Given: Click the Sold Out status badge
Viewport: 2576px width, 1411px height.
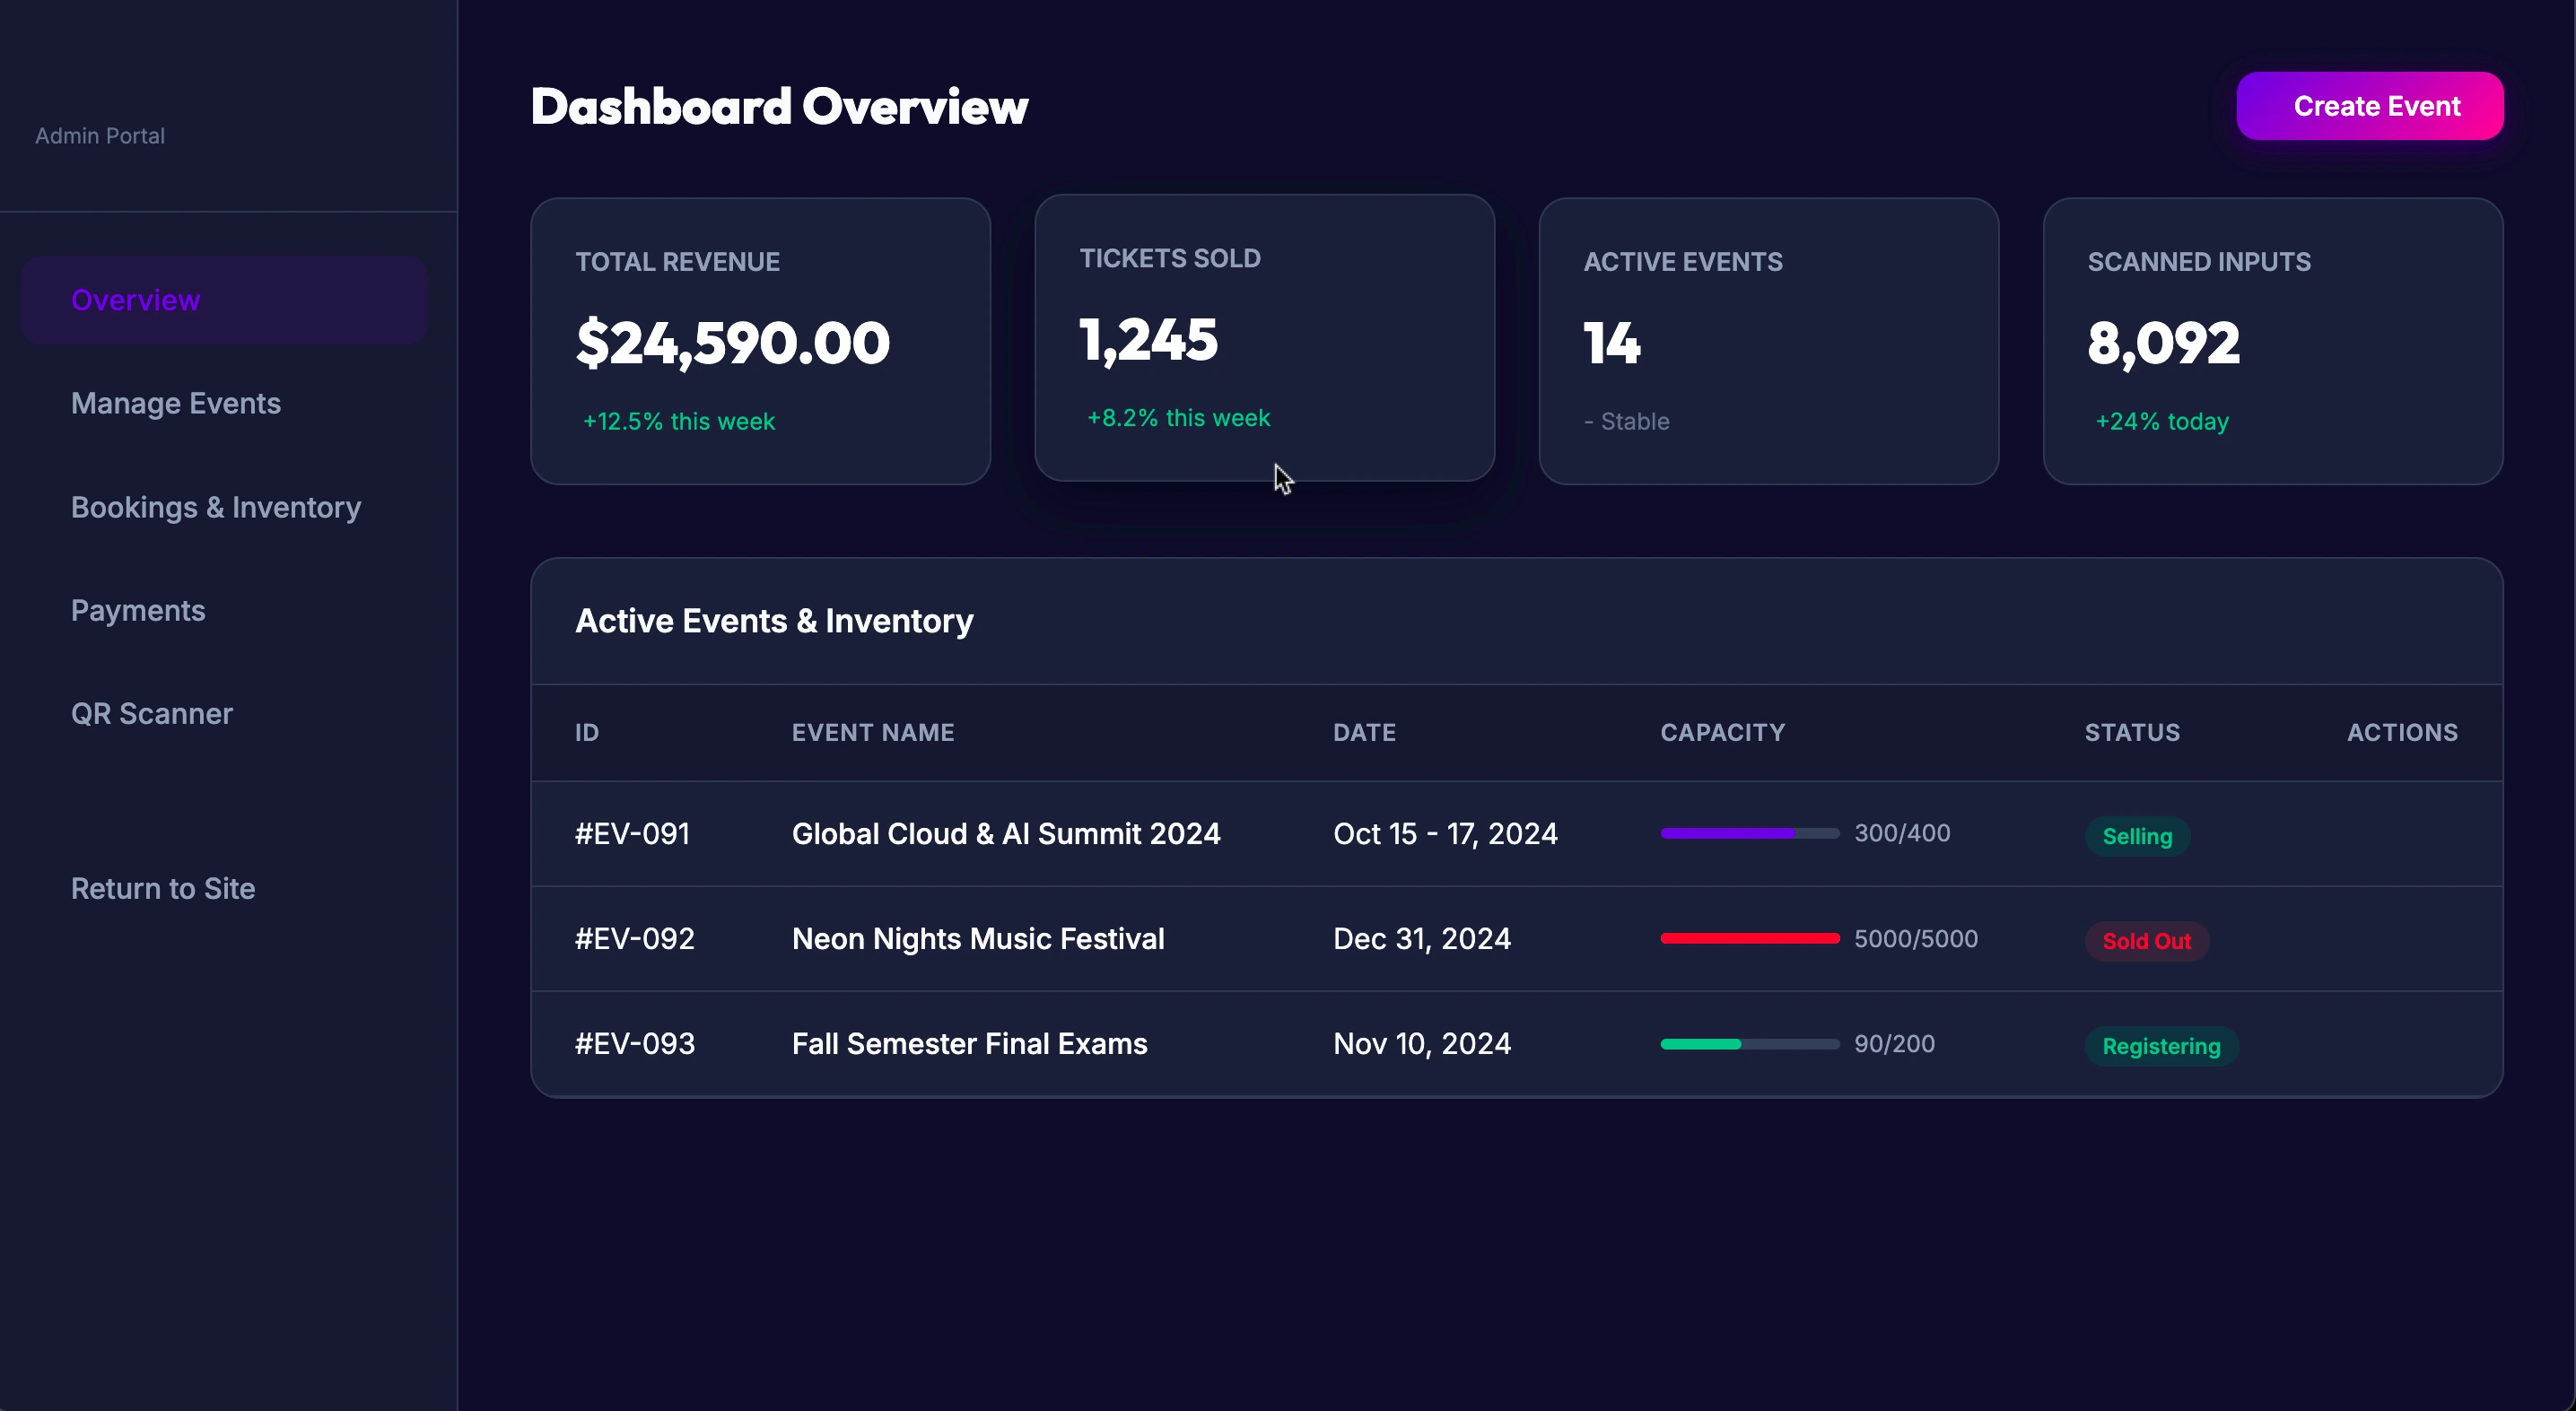Looking at the screenshot, I should [2146, 941].
